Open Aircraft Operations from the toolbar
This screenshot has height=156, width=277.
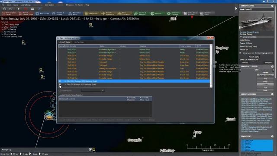pos(108,13)
